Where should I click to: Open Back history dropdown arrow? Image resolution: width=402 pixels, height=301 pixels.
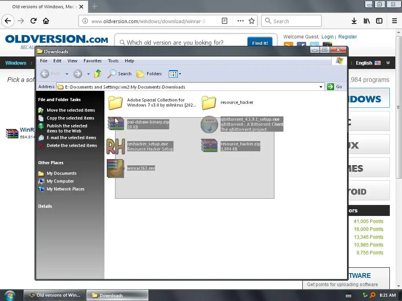pyautogui.click(x=67, y=74)
